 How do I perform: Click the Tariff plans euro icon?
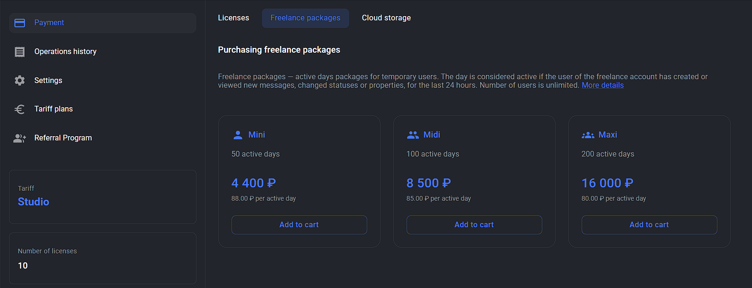[x=19, y=110]
